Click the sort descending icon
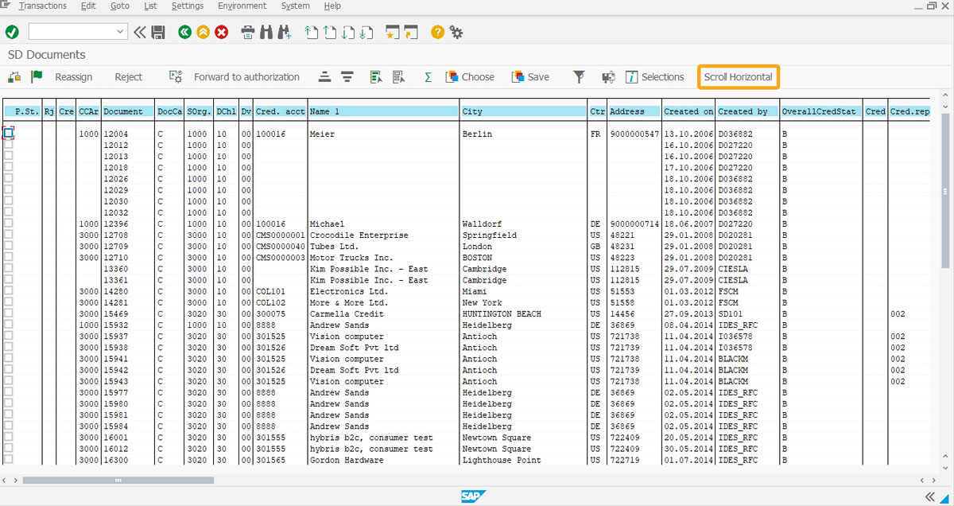This screenshot has width=954, height=506. pos(347,76)
